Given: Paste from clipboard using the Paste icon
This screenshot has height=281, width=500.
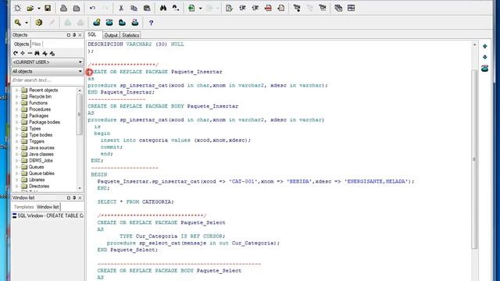Looking at the screenshot, I should click(147, 9).
